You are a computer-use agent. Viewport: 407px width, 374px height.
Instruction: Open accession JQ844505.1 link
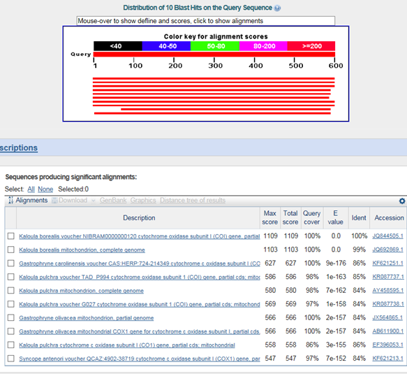[387, 236]
